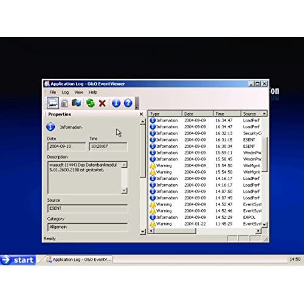Click the event list horizontal scroll left arrow
Viewport: 304px width, 304px height.
(151, 230)
